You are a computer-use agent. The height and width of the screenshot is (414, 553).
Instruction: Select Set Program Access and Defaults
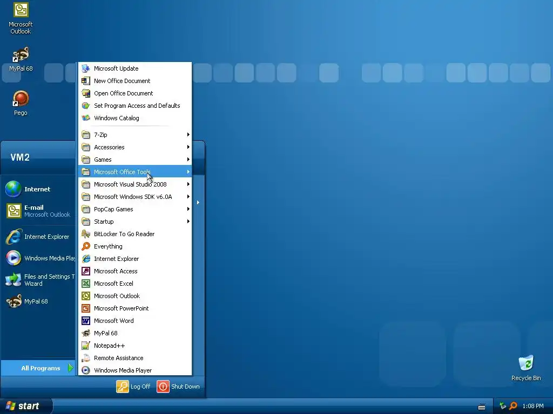tap(135, 106)
